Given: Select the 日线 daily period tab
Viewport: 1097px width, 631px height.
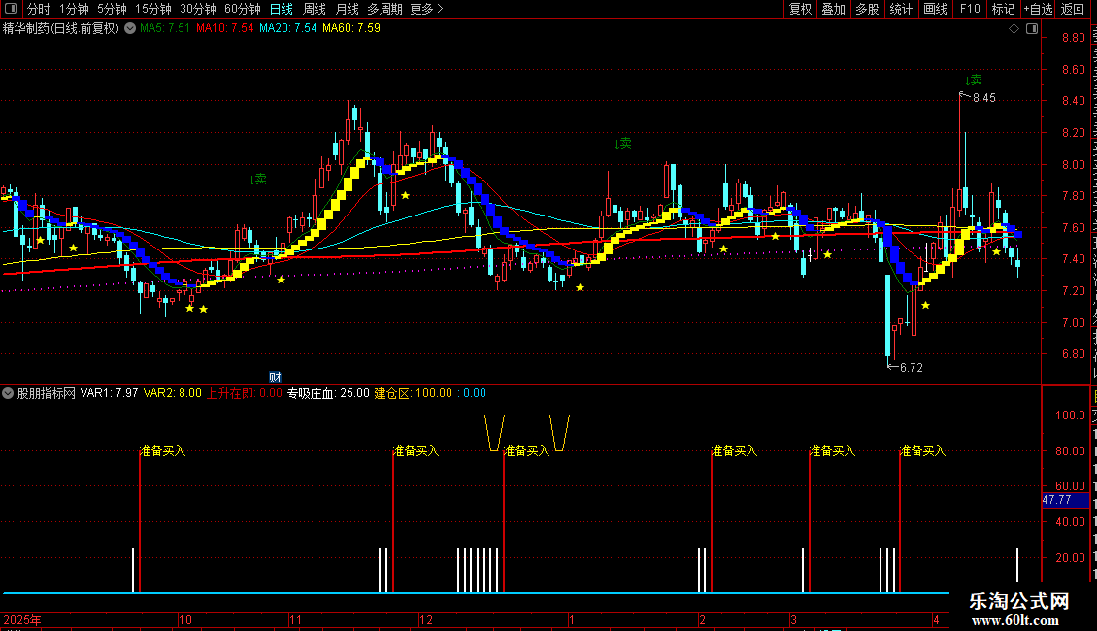Looking at the screenshot, I should (x=282, y=9).
